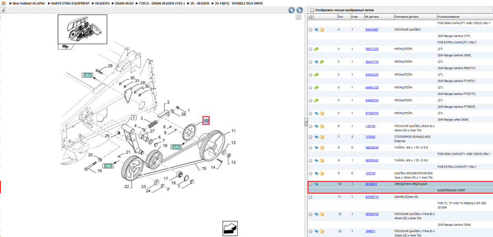
Task: Go to the next diagram with the right arrow
Action: (299, 10)
